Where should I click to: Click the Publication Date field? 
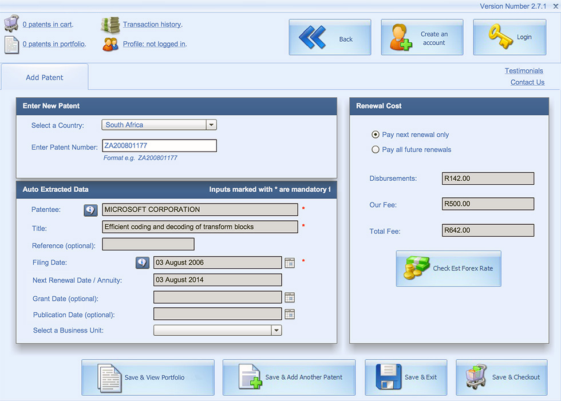[218, 314]
